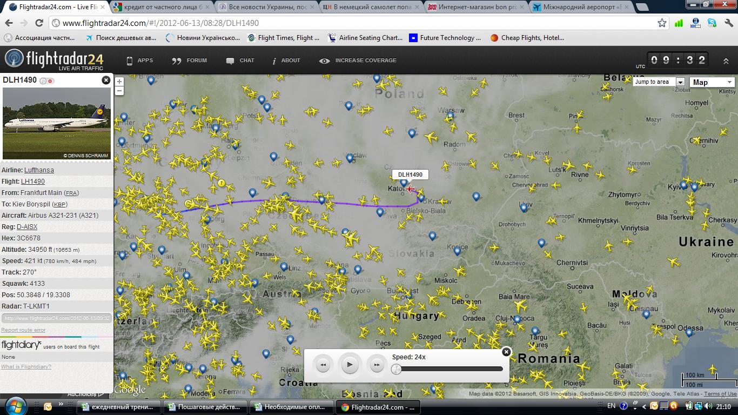This screenshot has height=415, width=738.
Task: Click the playback speed slider handle
Action: point(397,369)
